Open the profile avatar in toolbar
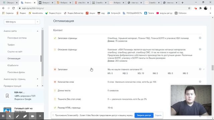This screenshot has width=214, height=120. [206, 8]
